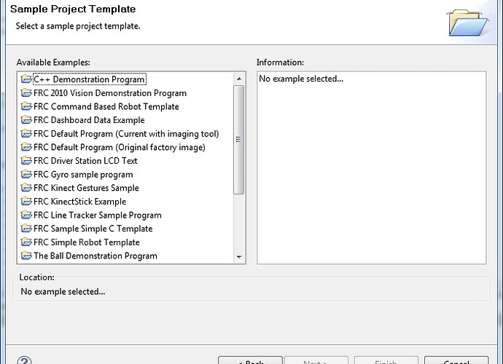
Task: Click folder icon beside FRC Gyro sample program
Action: pos(26,174)
